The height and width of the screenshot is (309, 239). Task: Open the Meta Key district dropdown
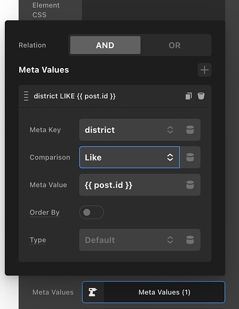coord(129,130)
